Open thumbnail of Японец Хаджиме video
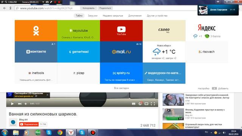Screen dimensions: 242x136 [x=173, y=114]
